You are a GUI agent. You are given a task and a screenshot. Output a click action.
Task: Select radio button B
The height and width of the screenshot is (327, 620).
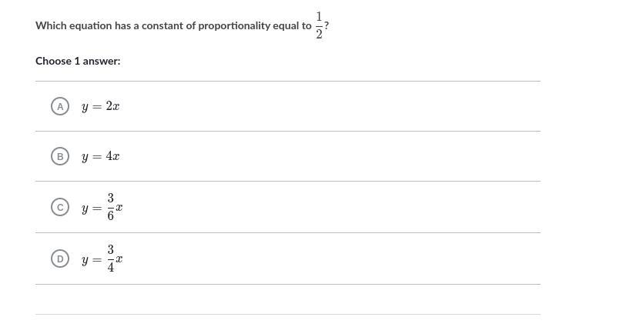pos(60,156)
